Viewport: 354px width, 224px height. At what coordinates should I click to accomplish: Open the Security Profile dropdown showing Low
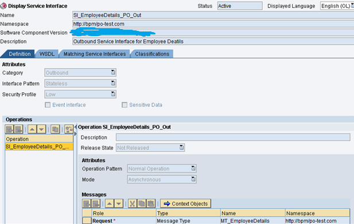113,94
